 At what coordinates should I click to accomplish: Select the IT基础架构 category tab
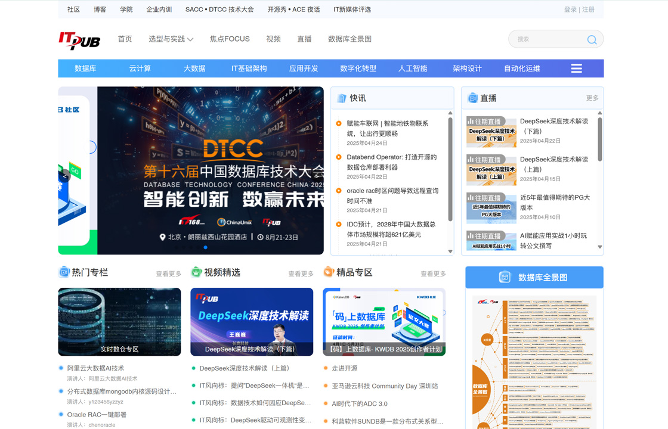(x=249, y=69)
